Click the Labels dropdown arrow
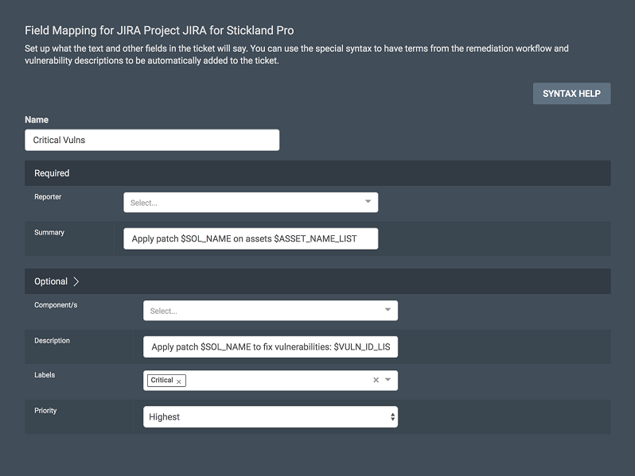This screenshot has width=635, height=476. (388, 381)
